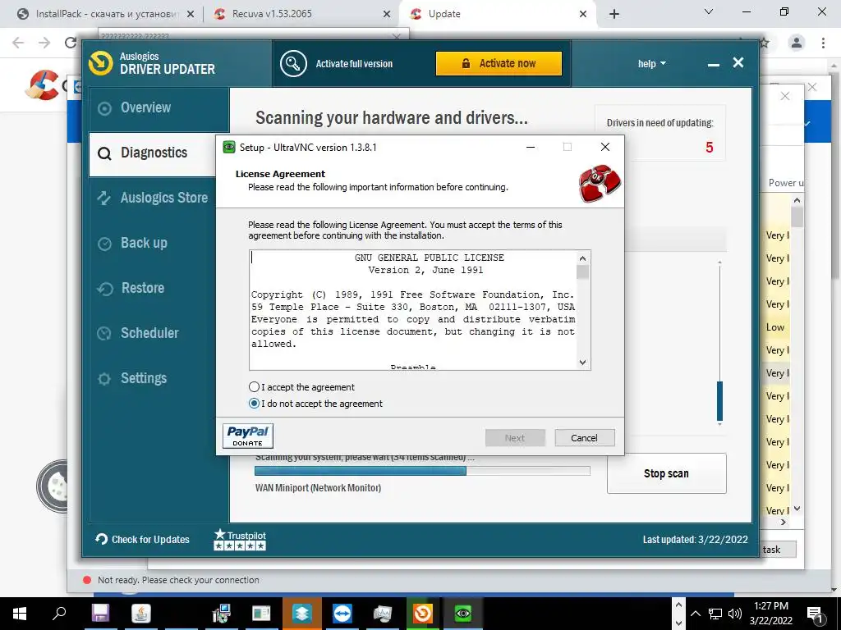Click the UltraVNC eye taskbar icon

tap(463, 614)
